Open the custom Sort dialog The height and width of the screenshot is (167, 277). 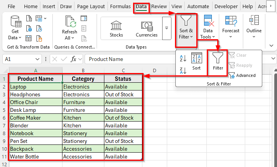[x=196, y=61]
